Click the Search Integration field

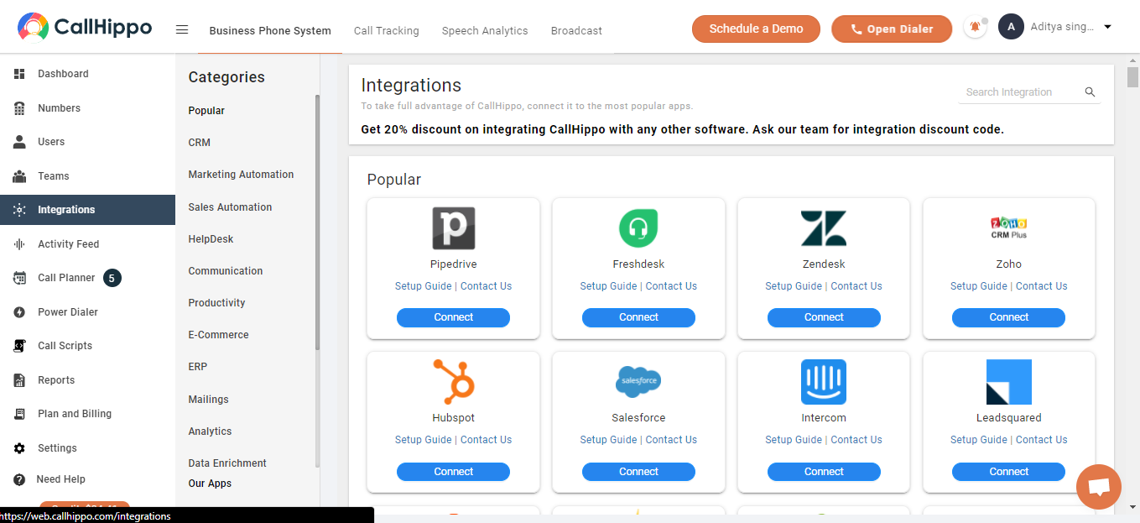pyautogui.click(x=1020, y=92)
